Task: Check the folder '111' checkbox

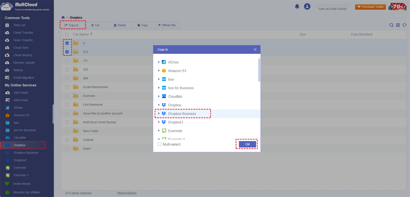Action: click(x=67, y=61)
